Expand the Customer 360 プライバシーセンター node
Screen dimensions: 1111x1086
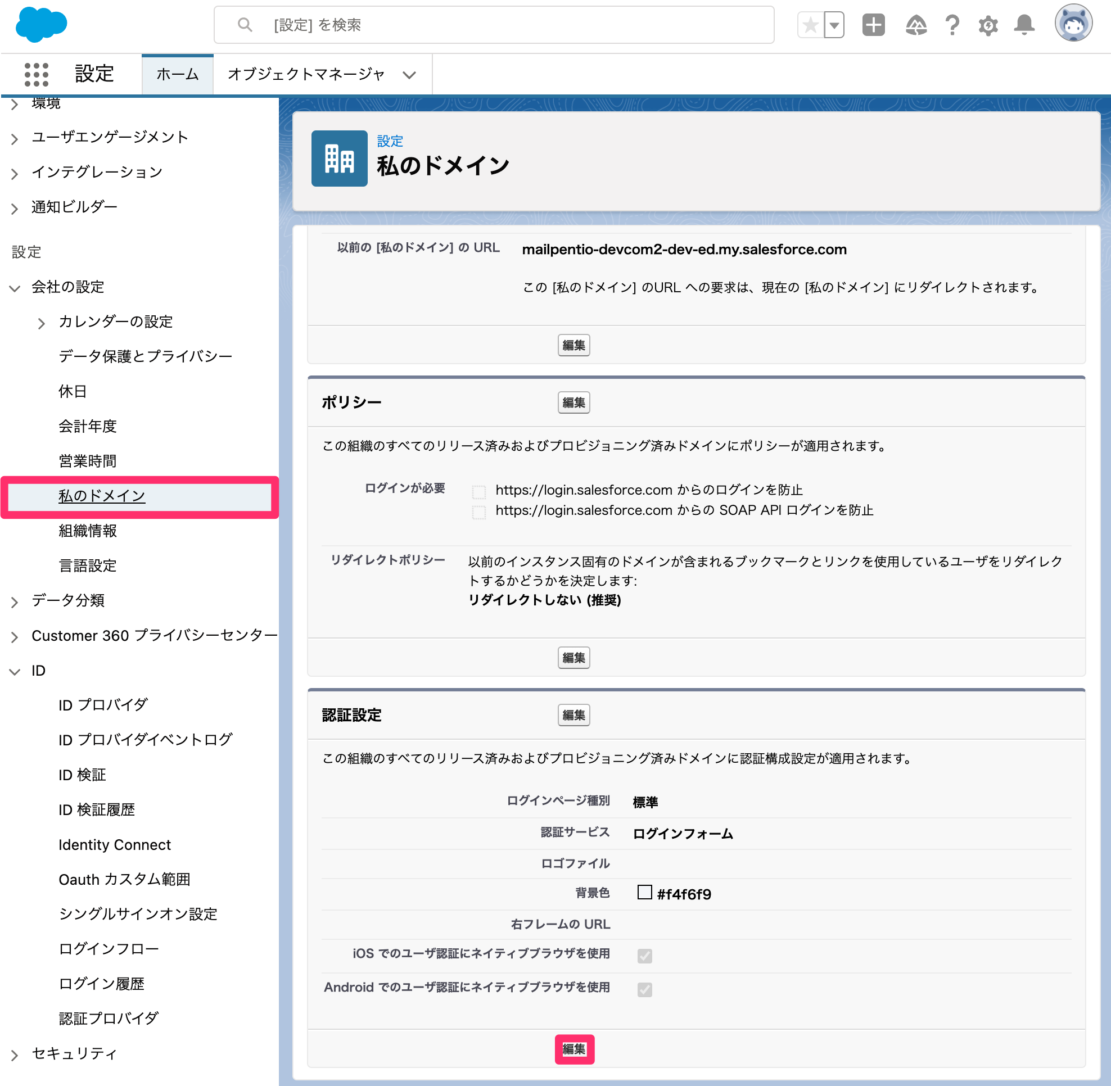point(15,636)
